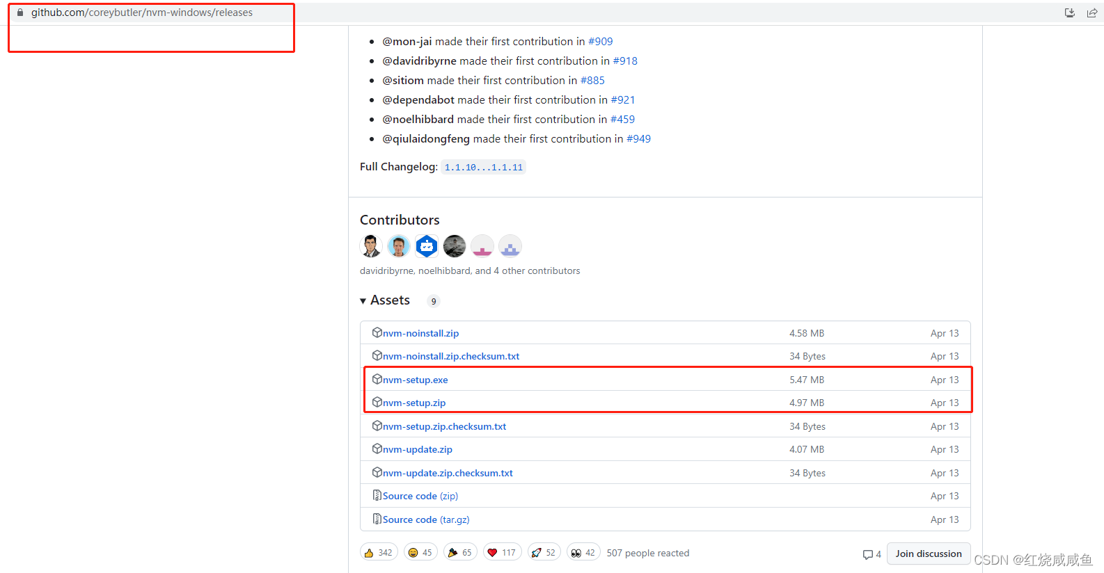1104x573 pixels.
Task: Download Source code (zip)
Action: point(420,496)
